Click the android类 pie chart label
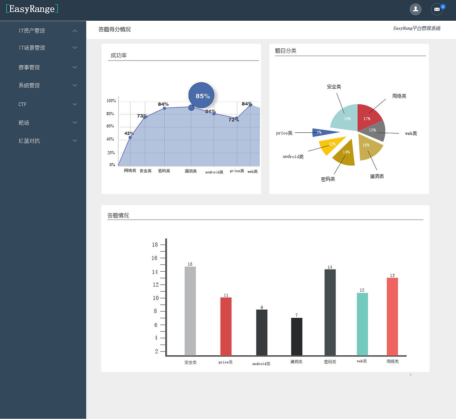This screenshot has width=456, height=419. point(293,156)
